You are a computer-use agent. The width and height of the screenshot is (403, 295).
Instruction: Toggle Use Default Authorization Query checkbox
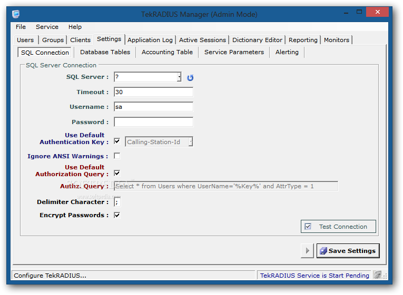click(x=117, y=173)
